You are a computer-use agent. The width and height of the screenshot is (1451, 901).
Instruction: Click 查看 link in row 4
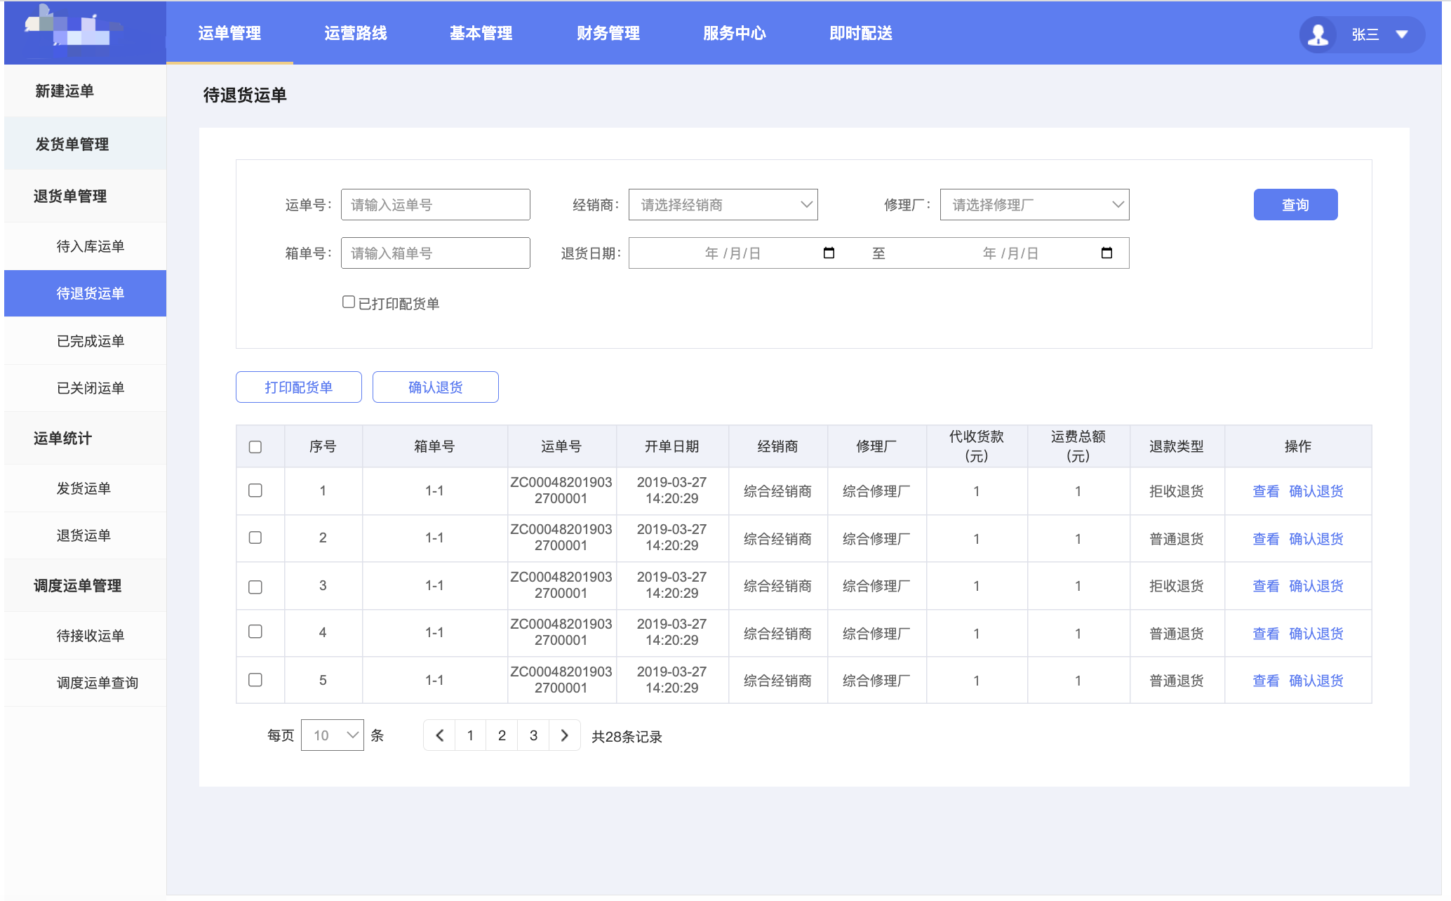pyautogui.click(x=1266, y=634)
